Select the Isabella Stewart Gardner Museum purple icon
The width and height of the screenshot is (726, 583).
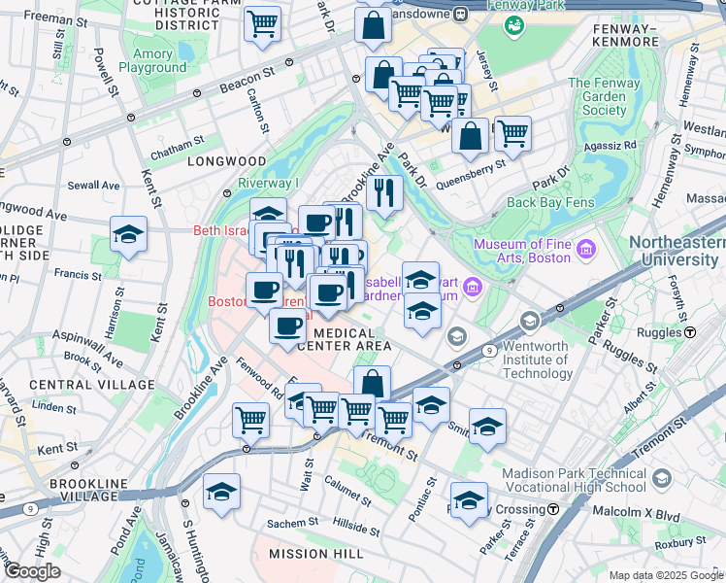pos(473,288)
